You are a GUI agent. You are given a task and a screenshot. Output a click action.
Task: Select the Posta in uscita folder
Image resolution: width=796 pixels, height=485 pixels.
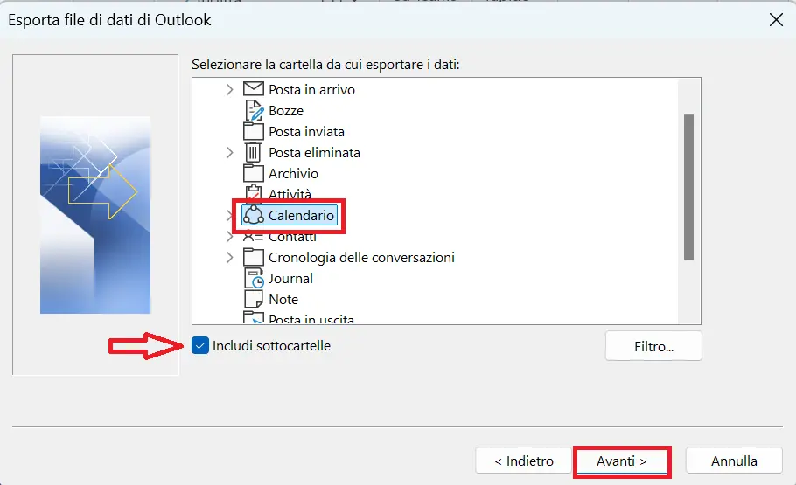point(311,319)
